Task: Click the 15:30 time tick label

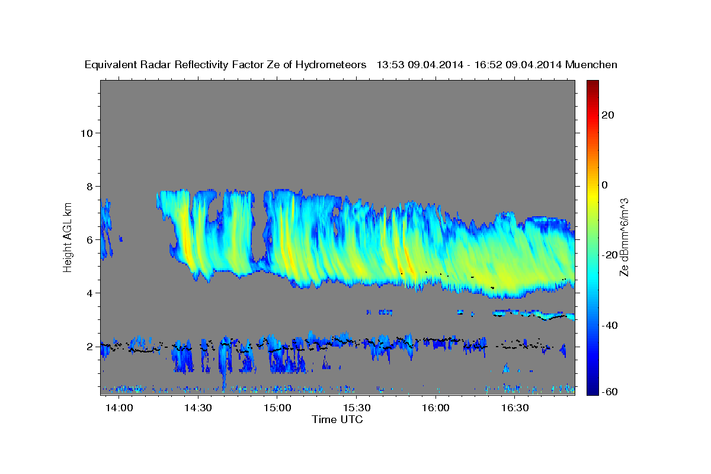Action: click(357, 408)
